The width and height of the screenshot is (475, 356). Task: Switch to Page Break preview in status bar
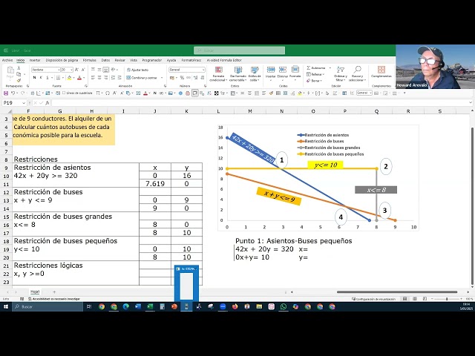(425, 299)
